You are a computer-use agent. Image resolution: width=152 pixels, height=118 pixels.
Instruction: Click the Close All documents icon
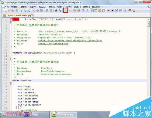(x=25, y=10)
